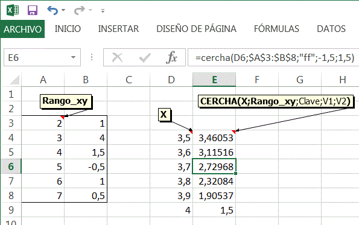This screenshot has width=359, height=225.
Task: Select cell A7 containing 6
Action: (43, 181)
